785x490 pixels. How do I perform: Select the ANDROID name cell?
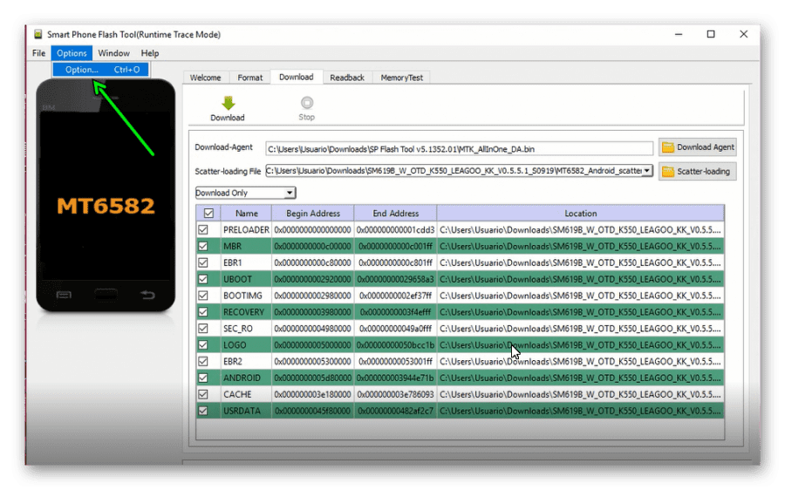(246, 378)
